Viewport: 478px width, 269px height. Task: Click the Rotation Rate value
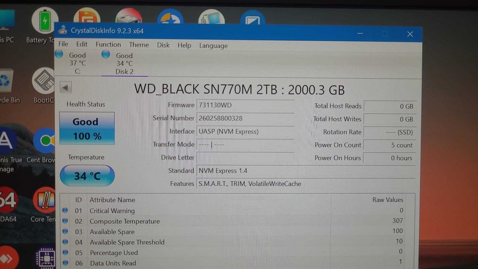click(x=390, y=132)
